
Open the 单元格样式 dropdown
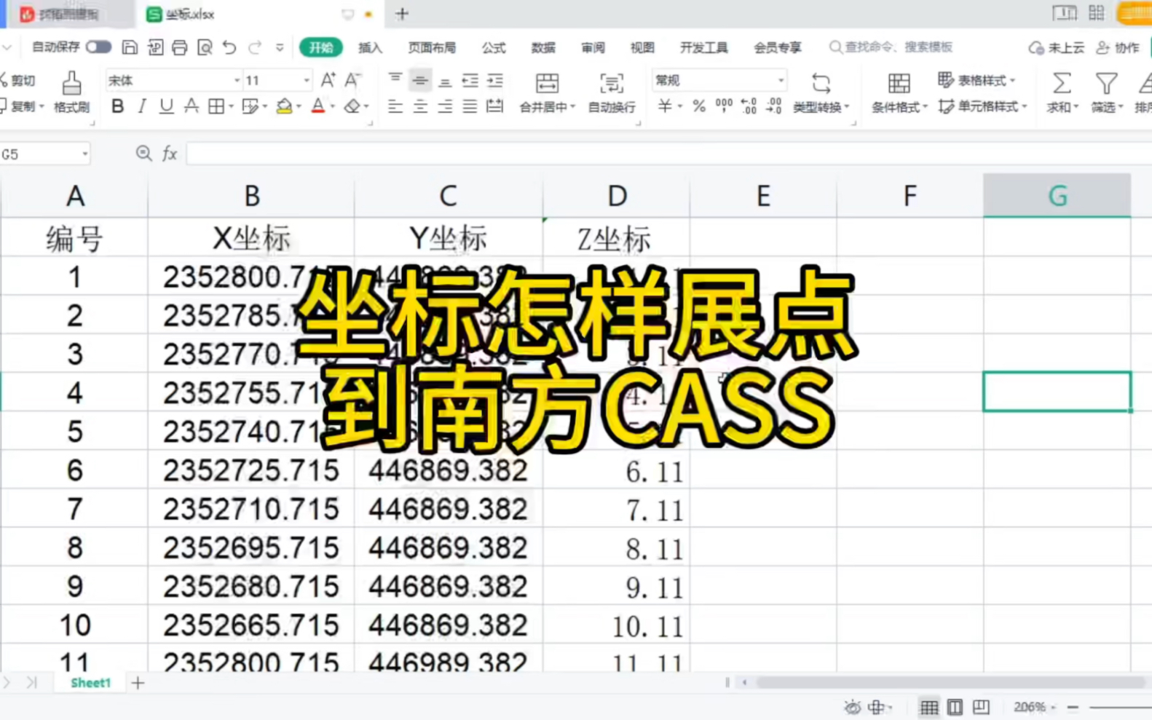click(983, 106)
